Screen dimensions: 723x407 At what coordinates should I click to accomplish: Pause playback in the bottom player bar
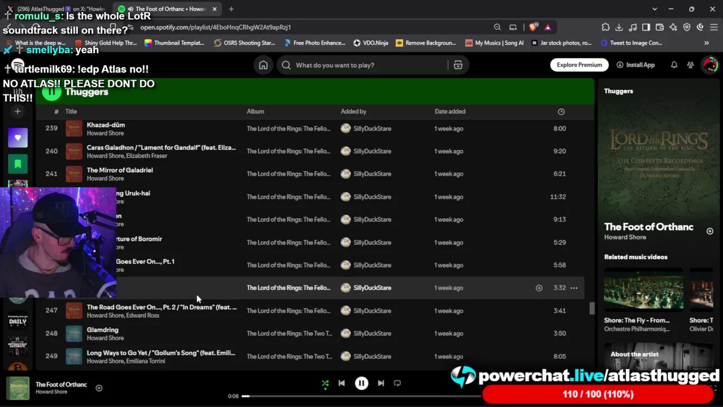pyautogui.click(x=361, y=383)
